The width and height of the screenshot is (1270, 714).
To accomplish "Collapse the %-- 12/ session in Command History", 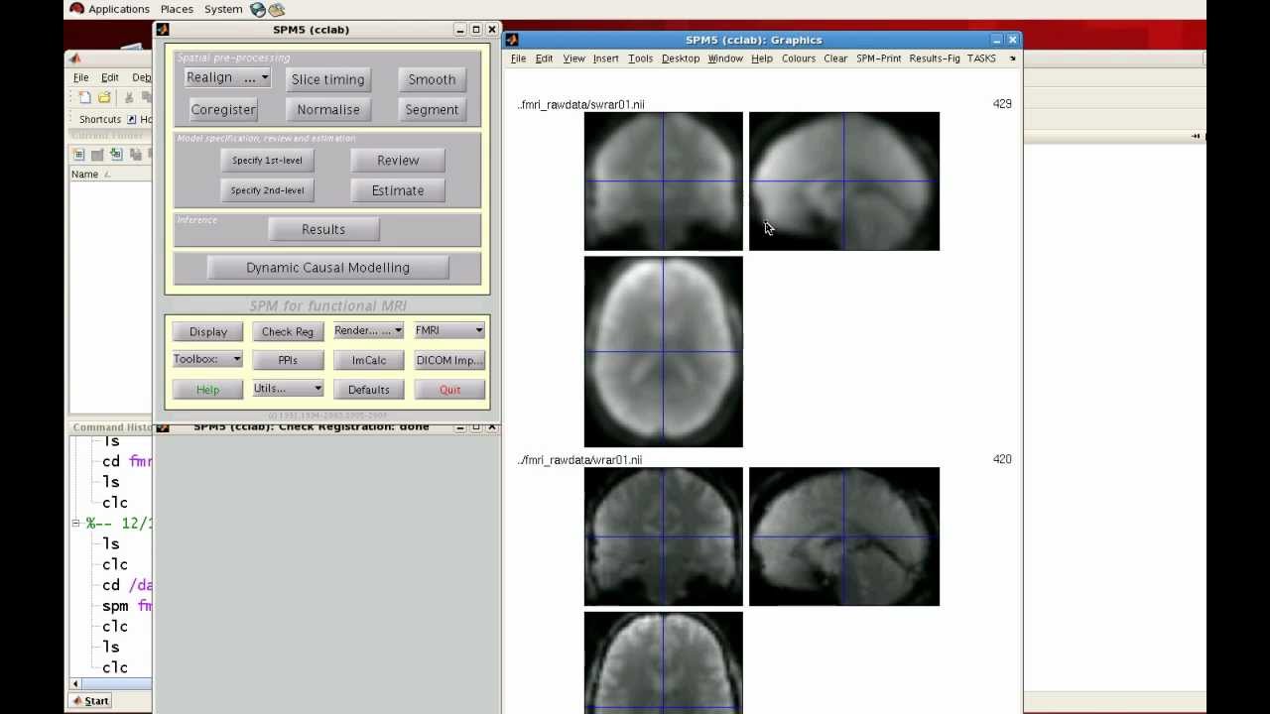I will coord(76,523).
